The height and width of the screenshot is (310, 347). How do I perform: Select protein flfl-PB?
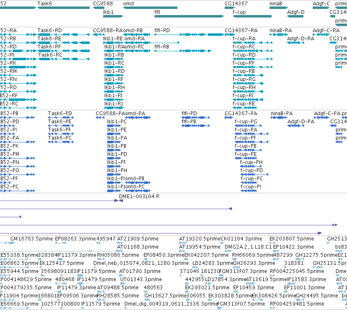(x=189, y=122)
